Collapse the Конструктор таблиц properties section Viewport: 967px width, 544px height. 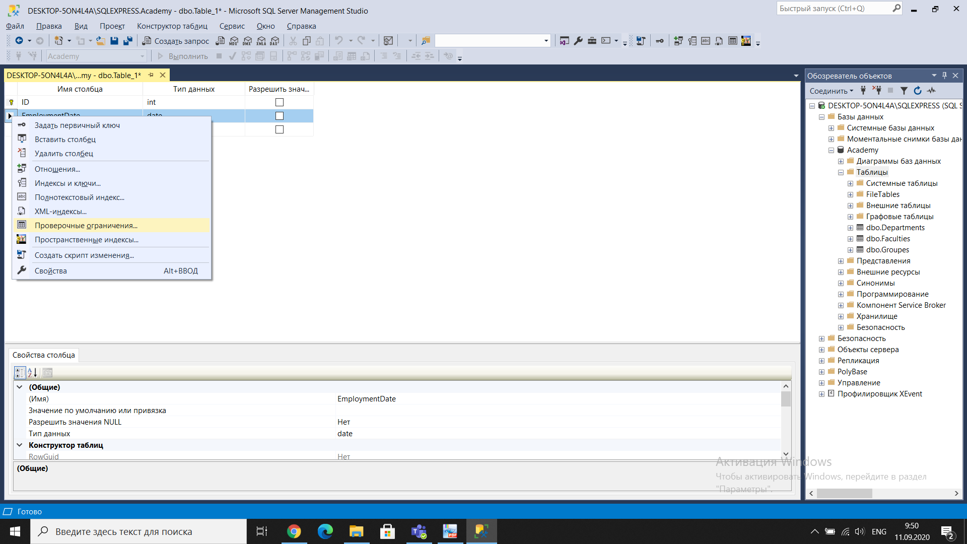coord(19,445)
